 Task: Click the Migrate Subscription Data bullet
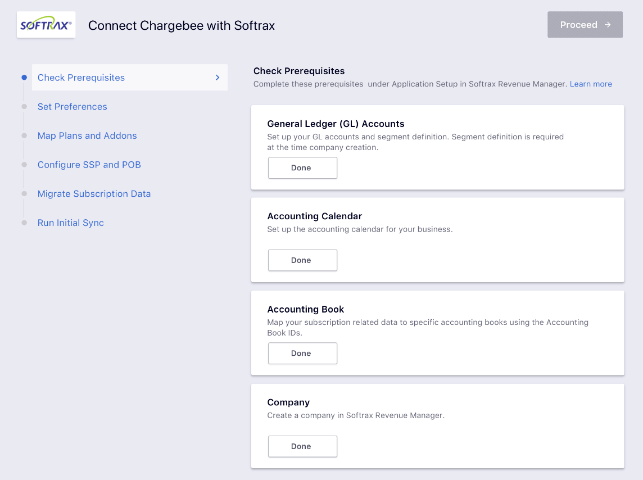click(24, 194)
